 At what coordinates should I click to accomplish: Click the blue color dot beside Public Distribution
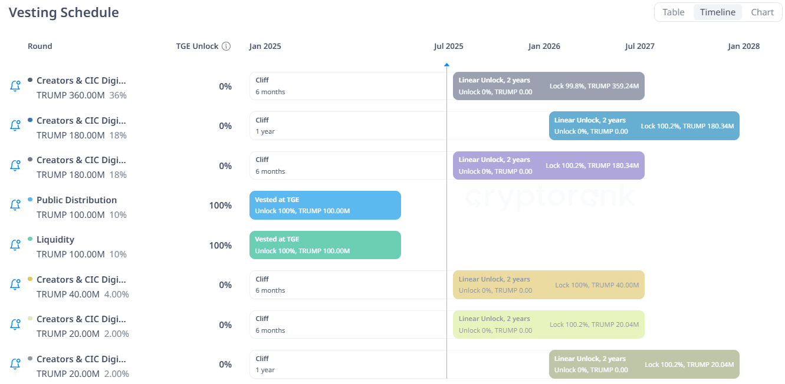30,199
